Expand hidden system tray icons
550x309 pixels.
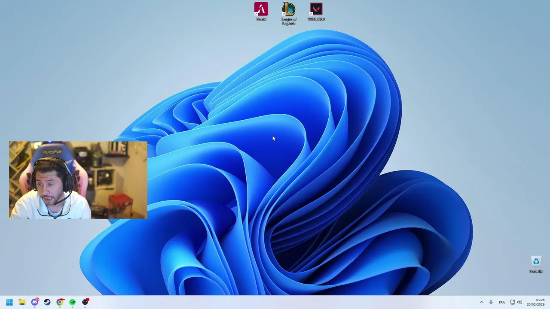tap(482, 302)
